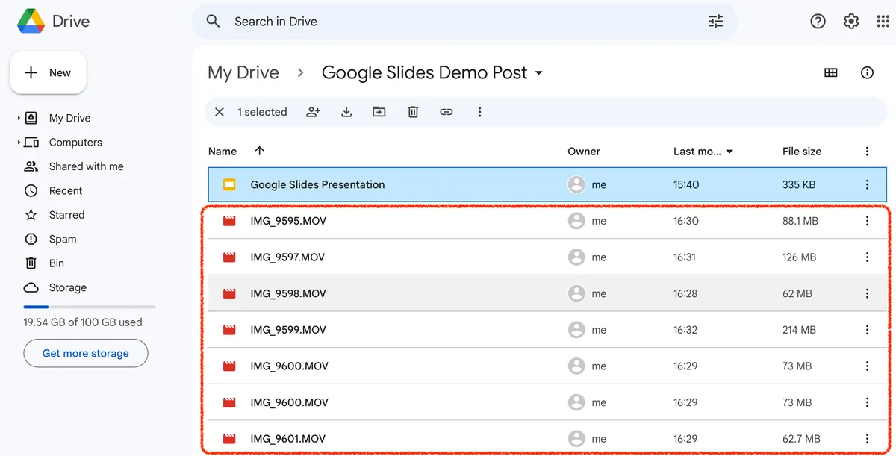This screenshot has height=456, width=896.
Task: Open the help question mark icon
Action: pos(818,22)
